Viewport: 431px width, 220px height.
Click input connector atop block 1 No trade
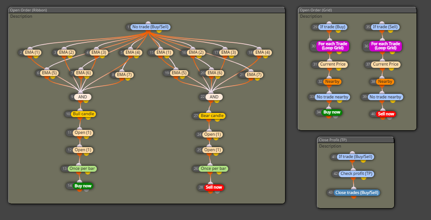(x=148, y=23)
